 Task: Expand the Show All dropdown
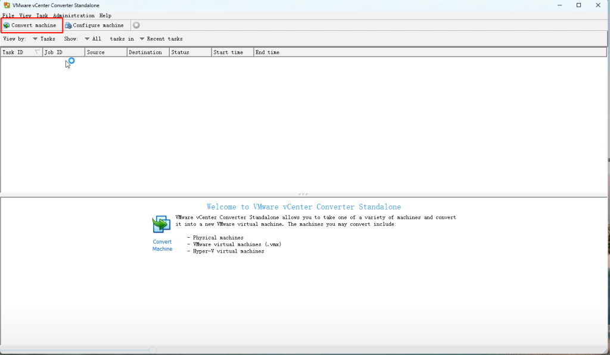point(93,39)
